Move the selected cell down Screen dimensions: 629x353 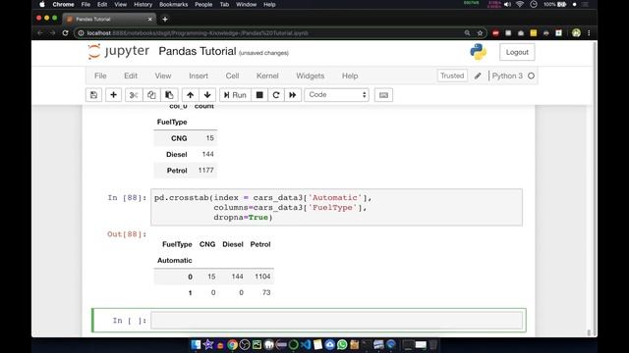[x=207, y=95]
